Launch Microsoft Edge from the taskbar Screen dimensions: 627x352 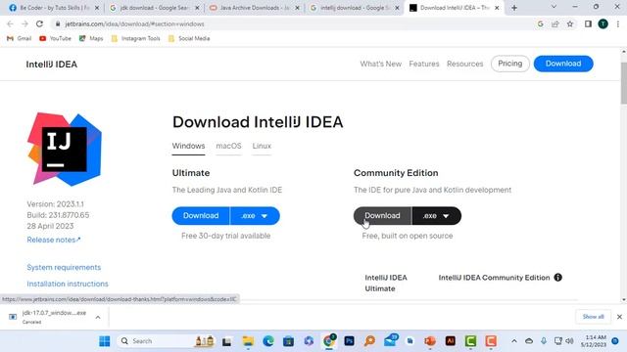[x=268, y=341]
